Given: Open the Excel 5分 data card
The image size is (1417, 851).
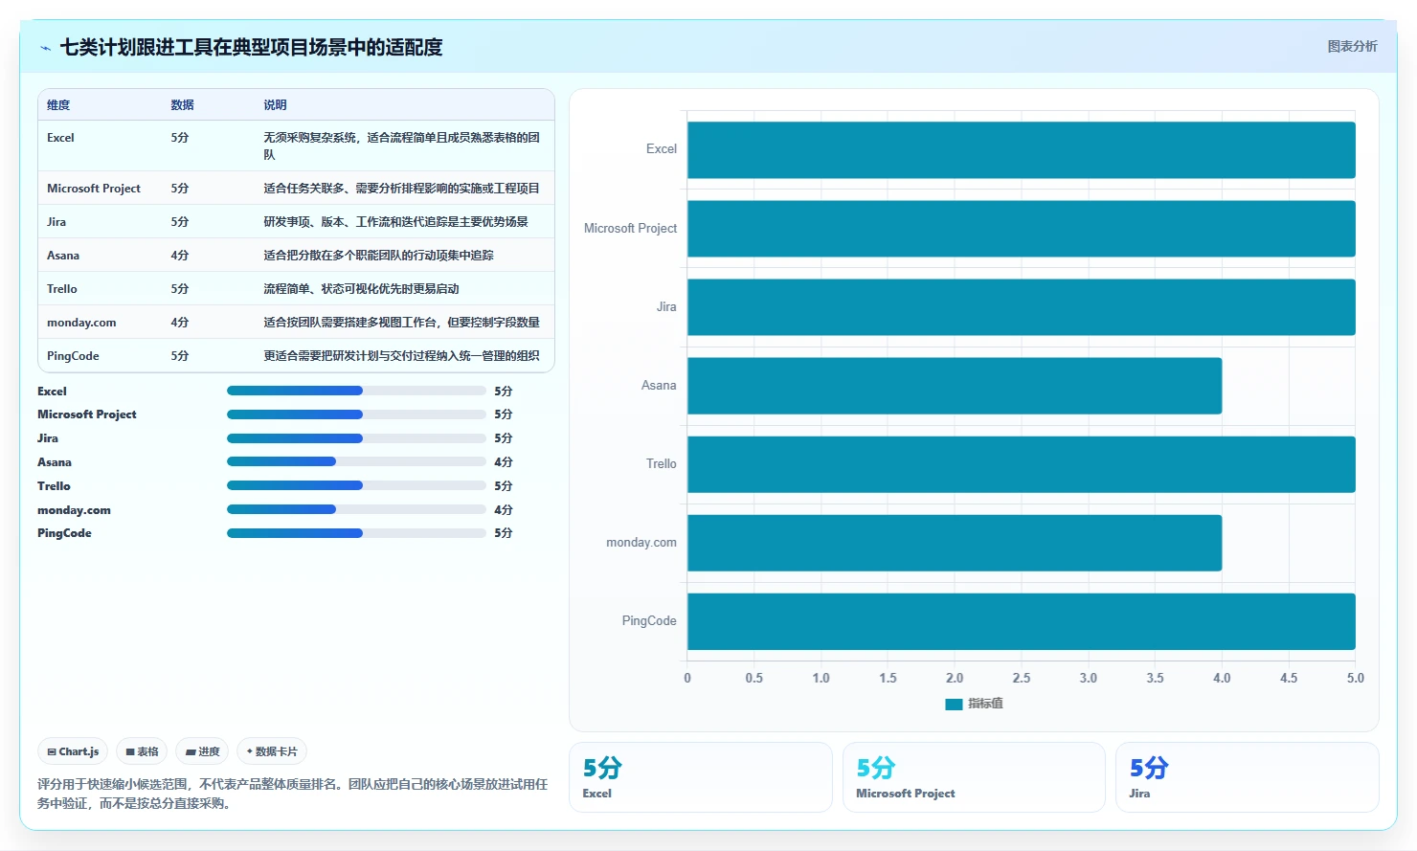Looking at the screenshot, I should click(701, 777).
